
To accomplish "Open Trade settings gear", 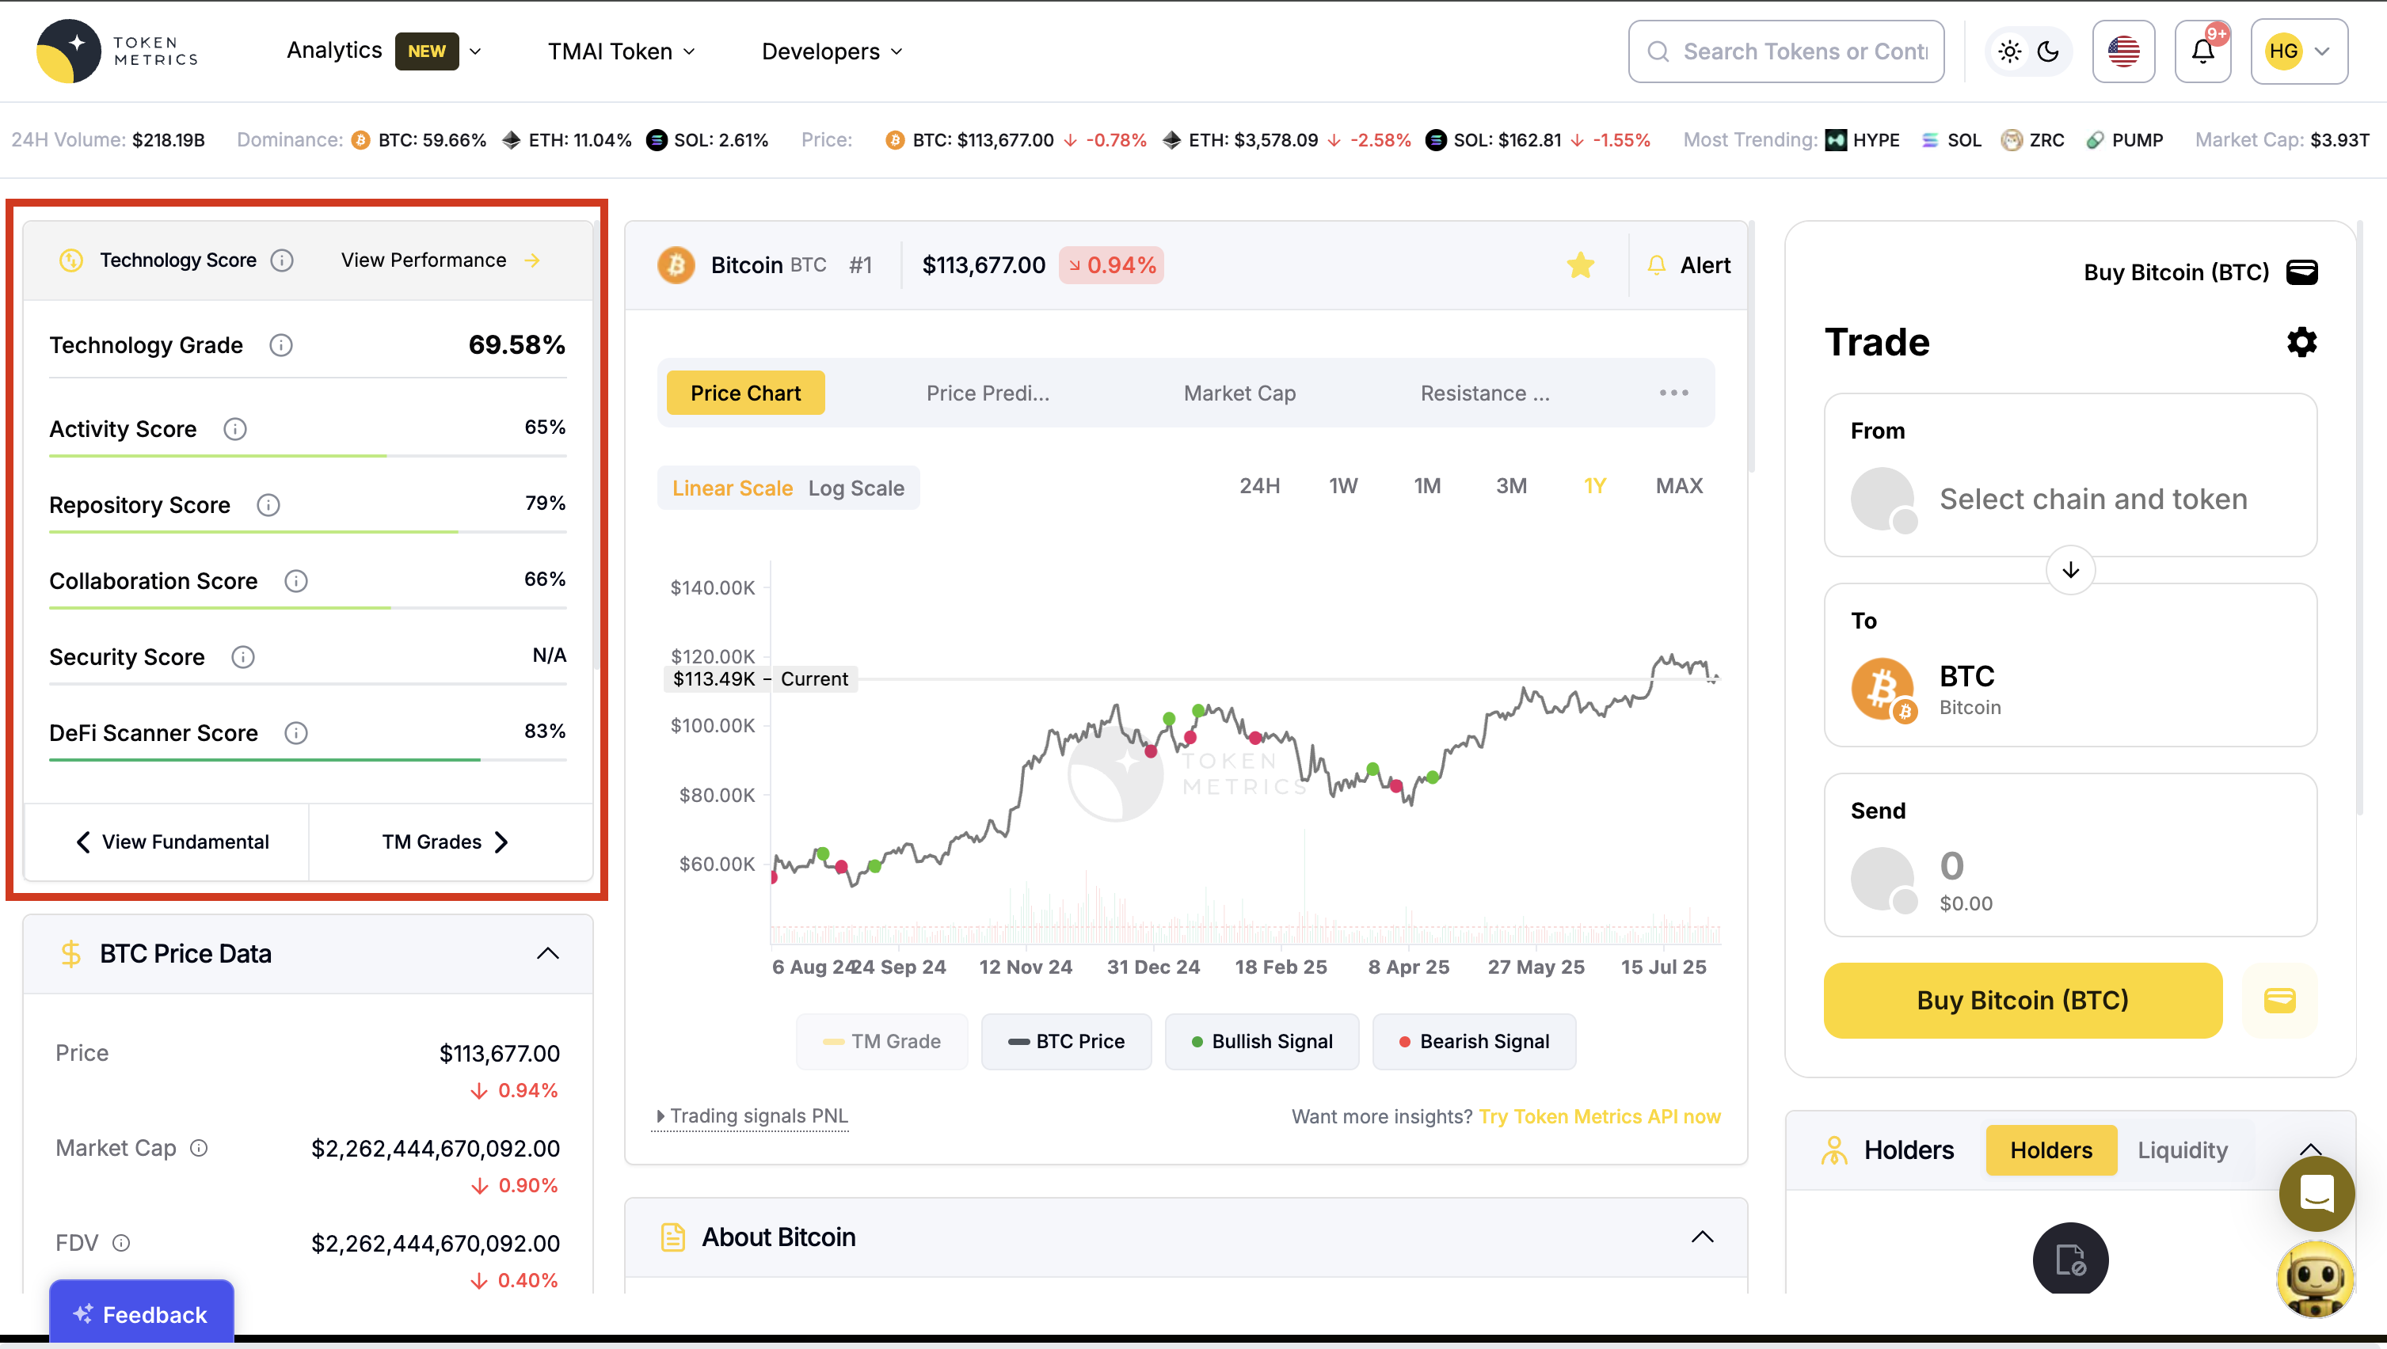I will click(x=2301, y=343).
